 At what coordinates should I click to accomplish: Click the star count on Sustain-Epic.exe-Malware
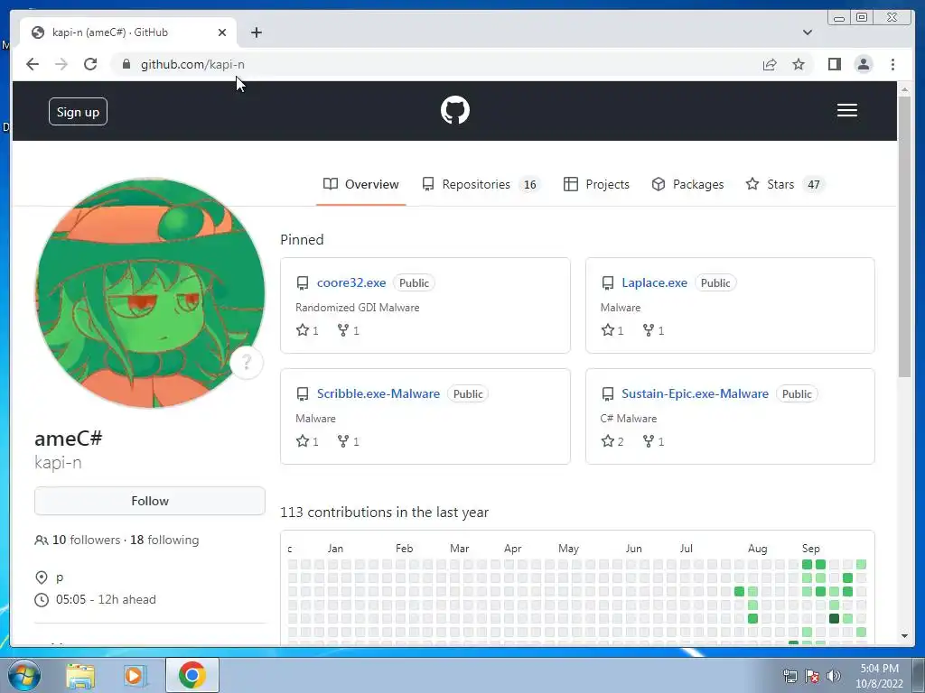point(612,440)
